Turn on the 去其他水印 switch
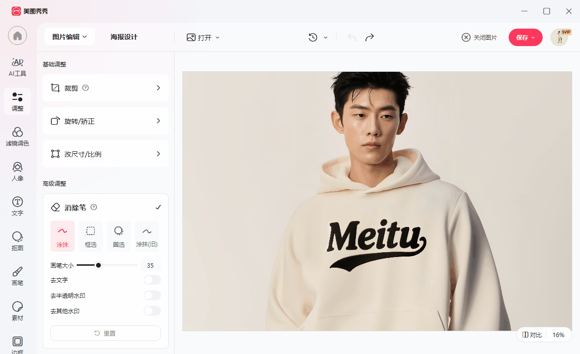The height and width of the screenshot is (354, 580). point(152,311)
